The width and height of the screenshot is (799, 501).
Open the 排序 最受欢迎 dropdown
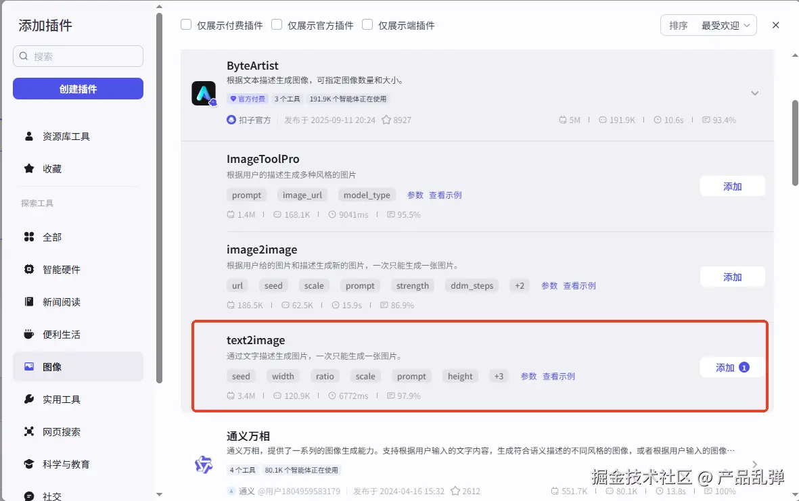click(x=708, y=25)
